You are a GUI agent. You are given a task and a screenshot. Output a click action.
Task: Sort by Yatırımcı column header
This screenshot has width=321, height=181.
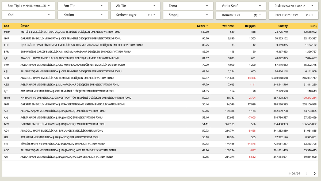tap(228, 26)
